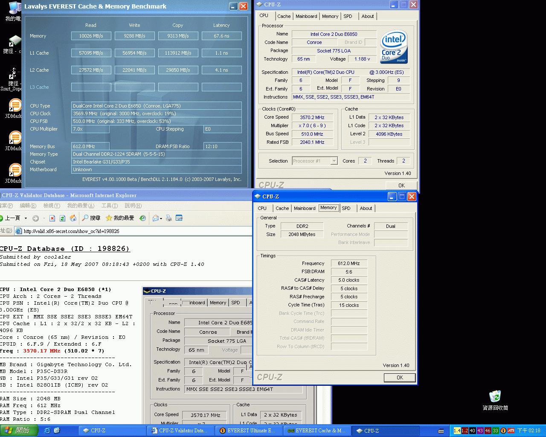This screenshot has width=546, height=437.
Task: Click the Windows Start button
Action: click(x=19, y=431)
